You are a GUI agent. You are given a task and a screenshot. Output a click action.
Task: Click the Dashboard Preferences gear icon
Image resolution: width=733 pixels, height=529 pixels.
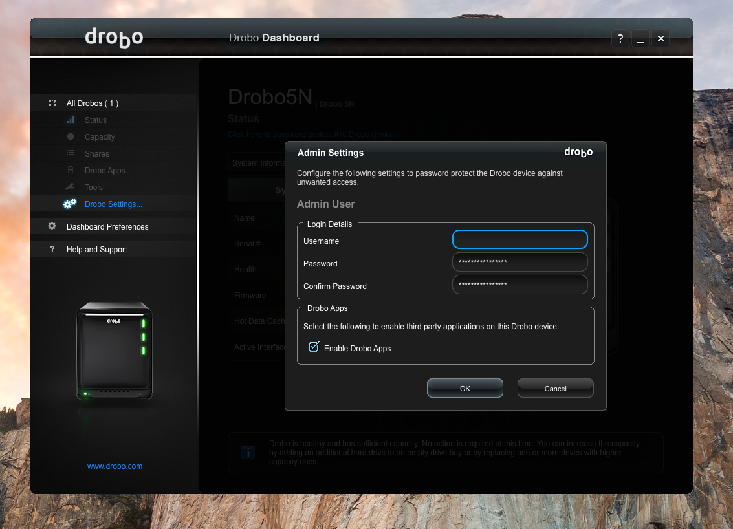(52, 227)
